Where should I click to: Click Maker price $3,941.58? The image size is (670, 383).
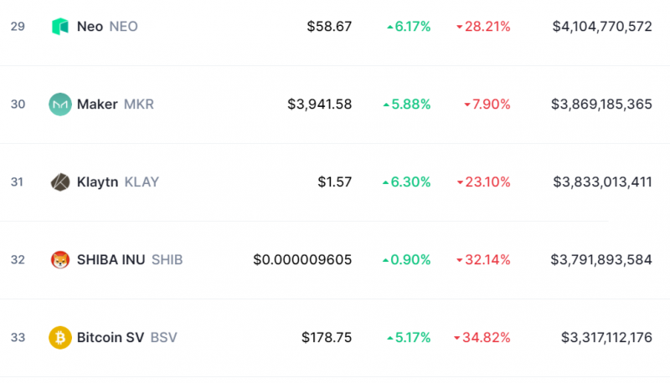(320, 104)
